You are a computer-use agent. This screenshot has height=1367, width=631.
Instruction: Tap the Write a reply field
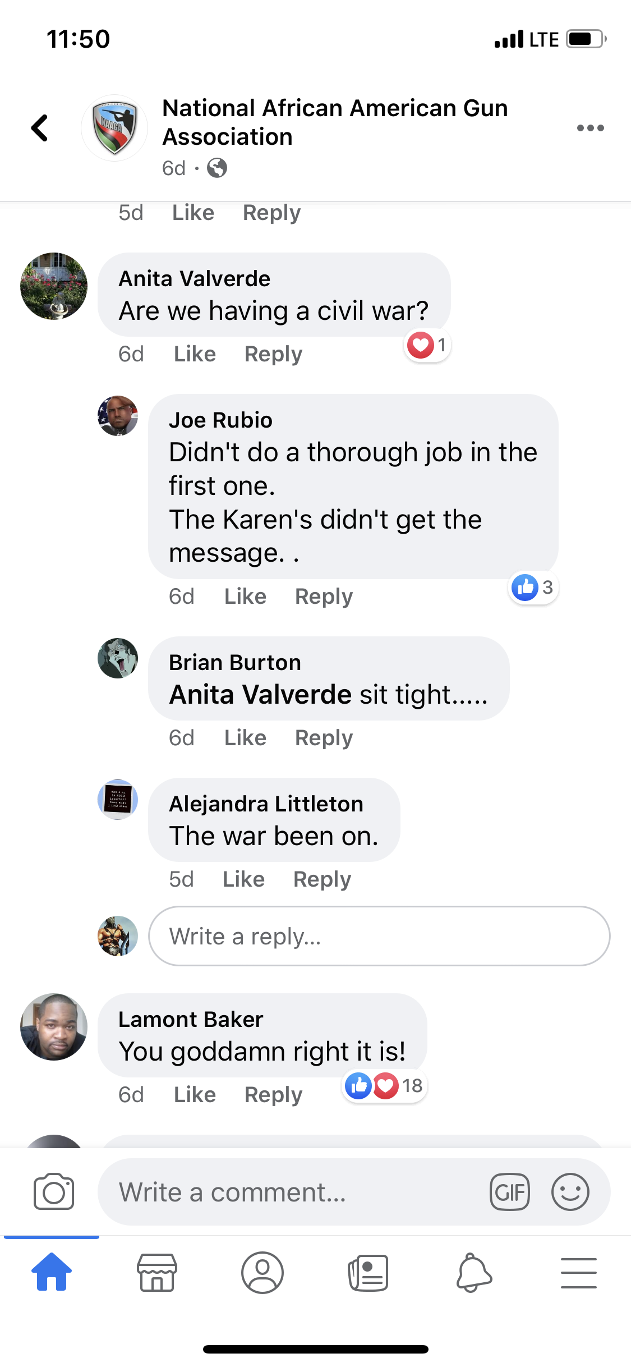tap(379, 936)
